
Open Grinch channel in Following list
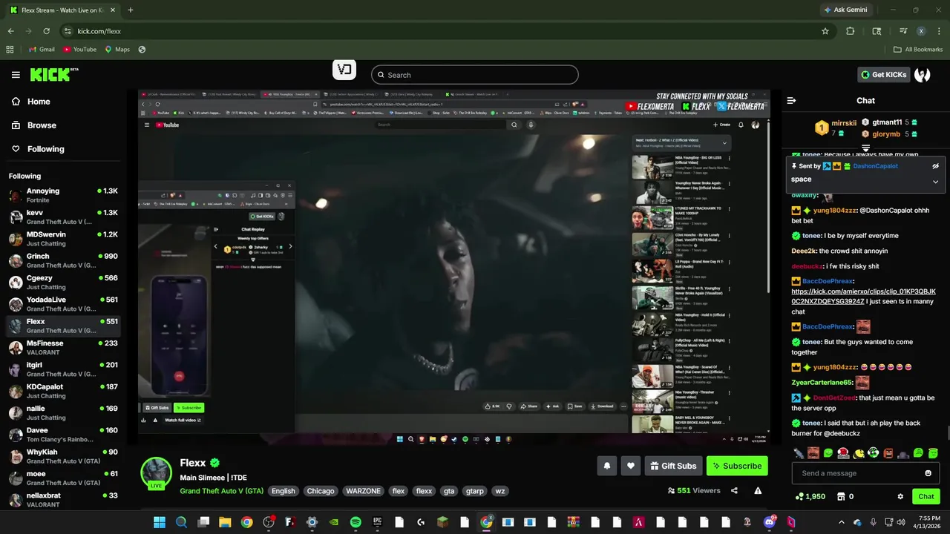pos(62,260)
